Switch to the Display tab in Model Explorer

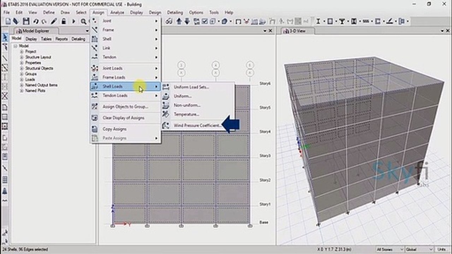[x=31, y=39]
